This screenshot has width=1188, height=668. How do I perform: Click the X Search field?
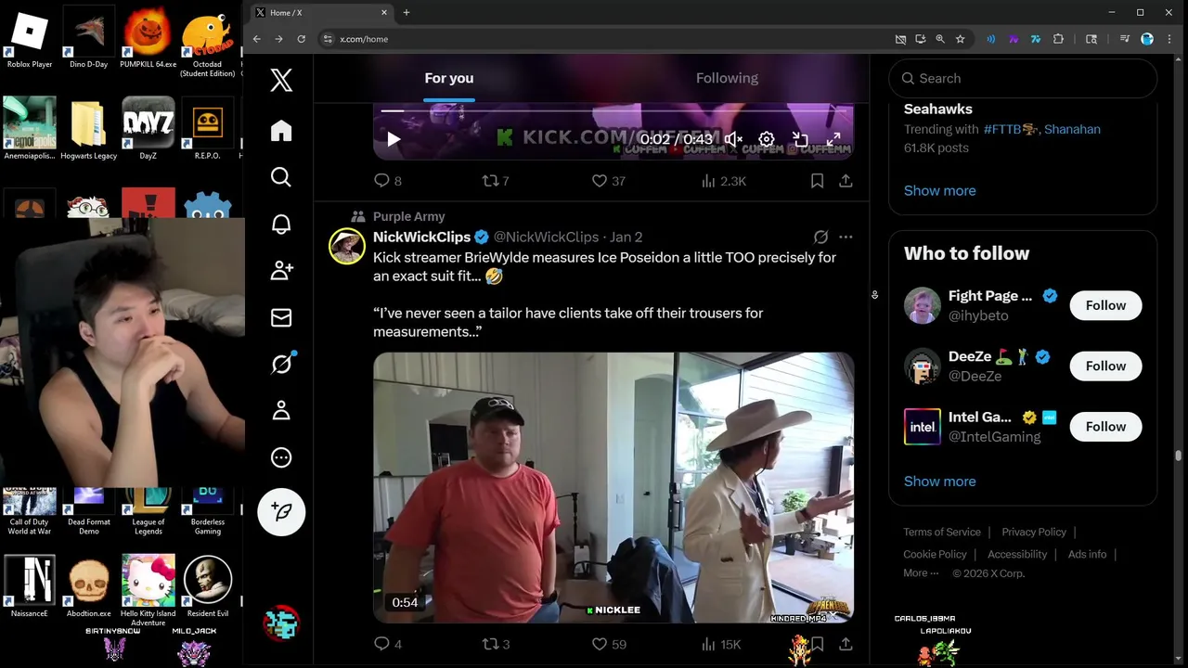tap(1023, 79)
